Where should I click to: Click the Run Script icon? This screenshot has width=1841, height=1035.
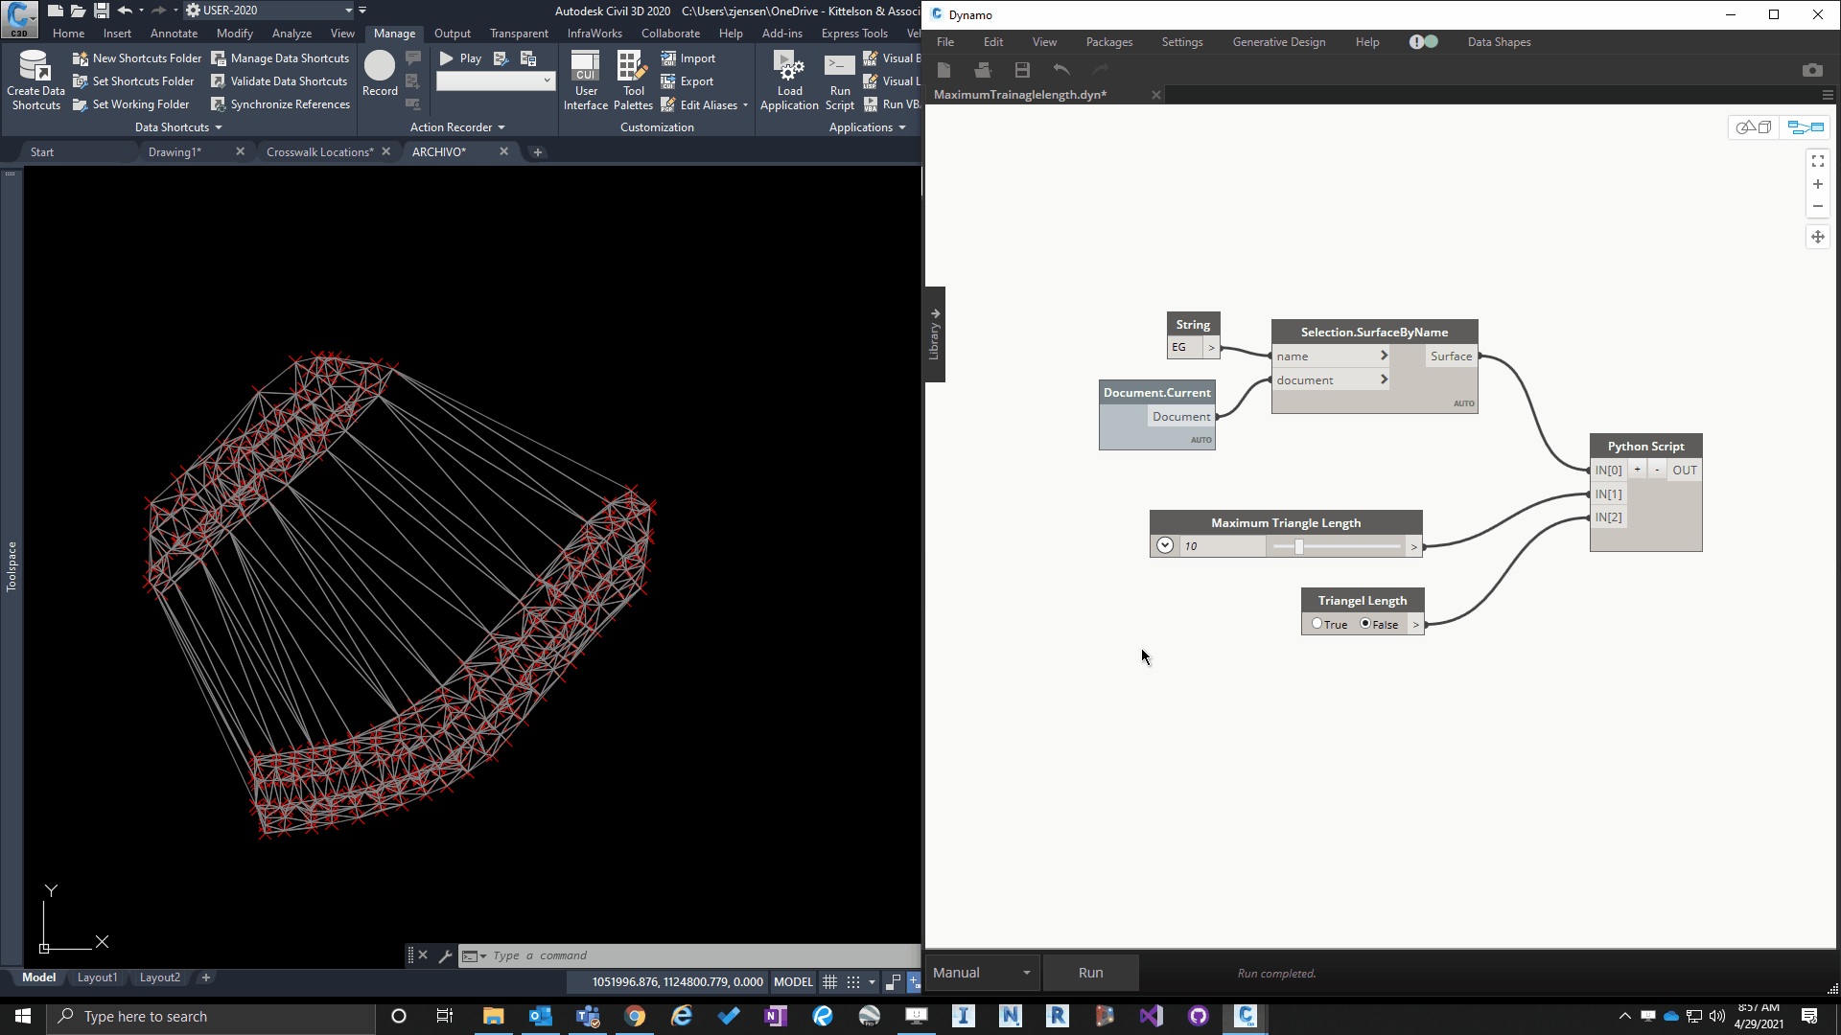coord(840,80)
